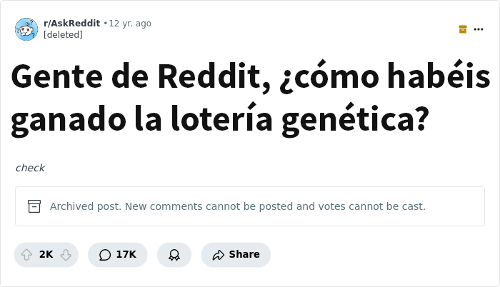Upvote the post with the up arrow
Viewport: 500px width, 287px height.
point(27,254)
